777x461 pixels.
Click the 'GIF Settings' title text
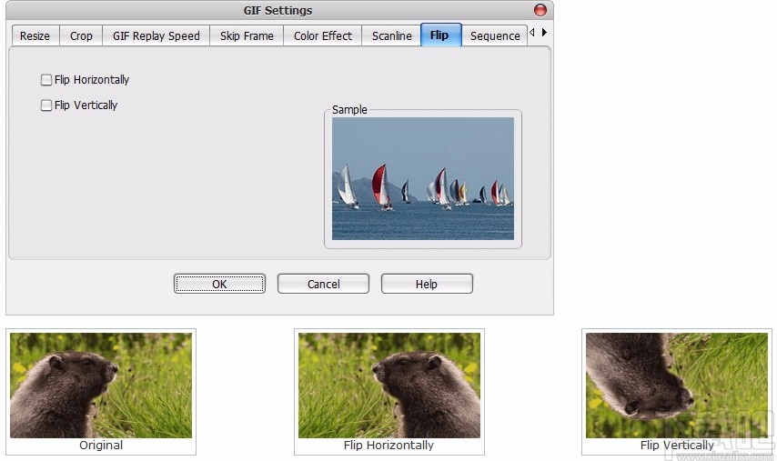click(x=277, y=10)
